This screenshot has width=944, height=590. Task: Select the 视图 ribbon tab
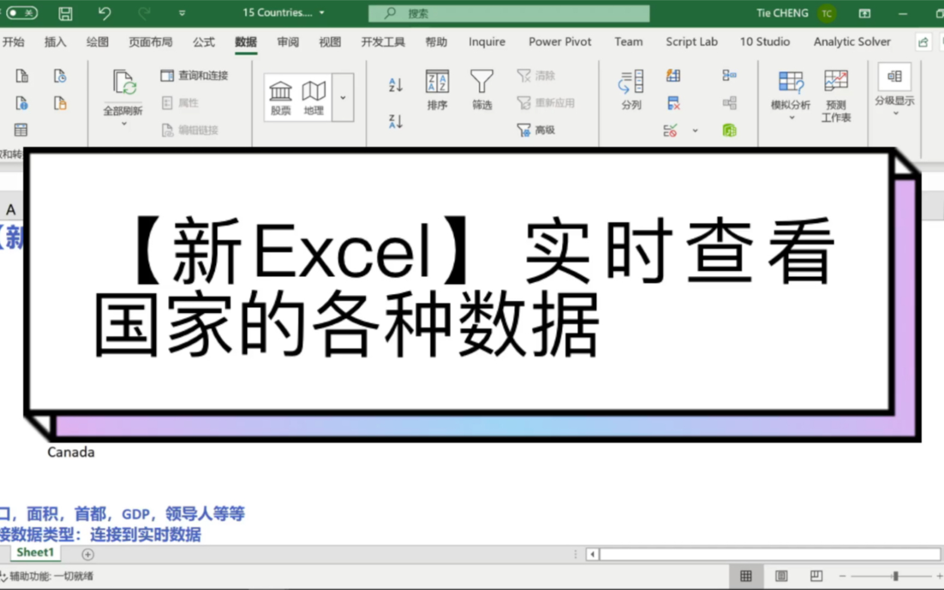click(330, 41)
